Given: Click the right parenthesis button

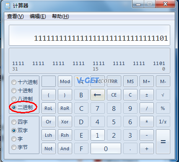Looking at the screenshot, I should (x=65, y=95).
